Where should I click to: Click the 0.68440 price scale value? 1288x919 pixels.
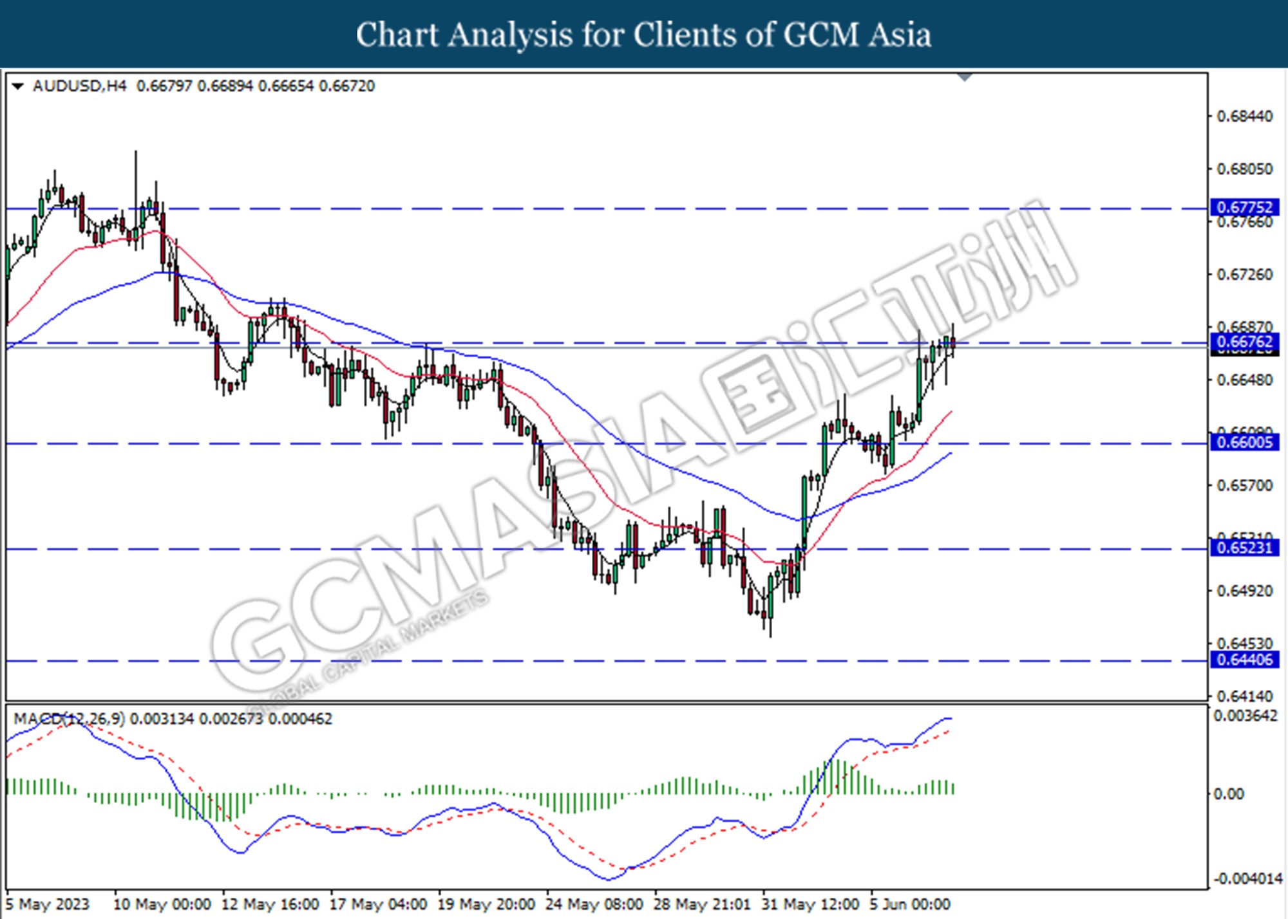pyautogui.click(x=1244, y=116)
